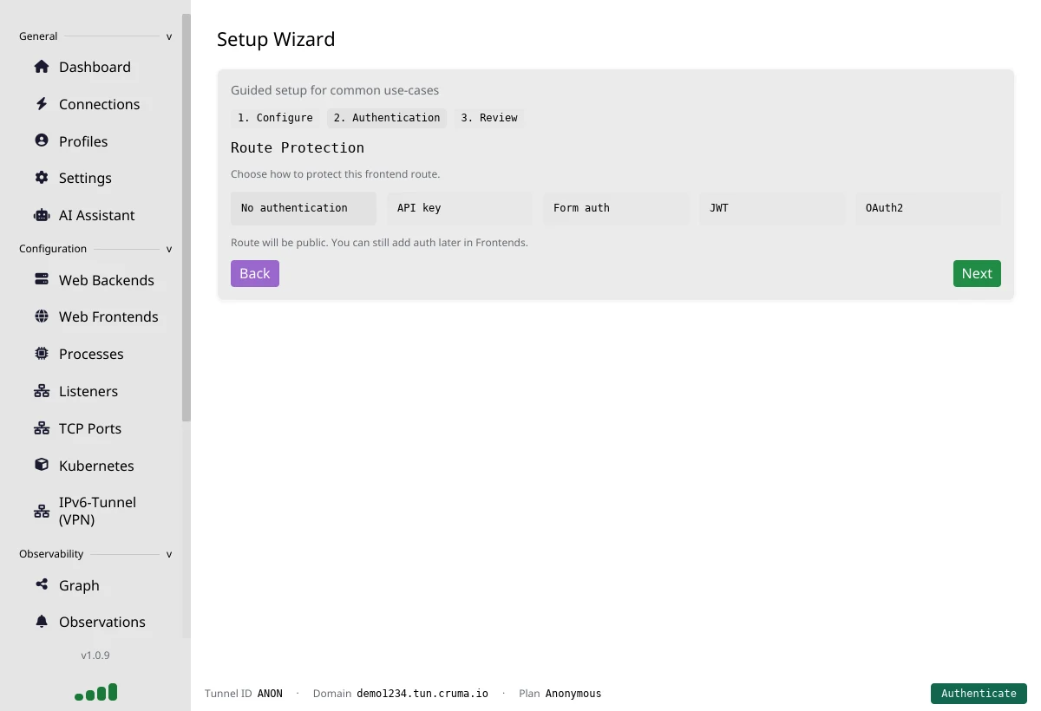Click the Observations bell icon
Image resolution: width=1041 pixels, height=711 pixels.
point(42,622)
